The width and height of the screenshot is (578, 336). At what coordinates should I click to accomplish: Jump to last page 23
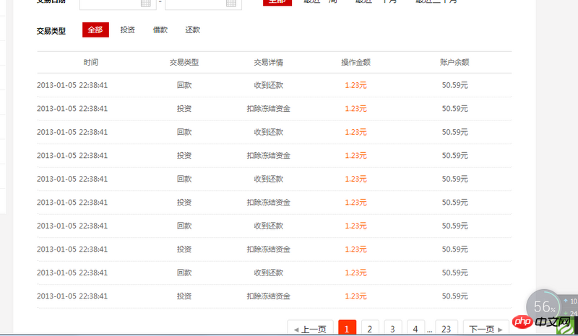tap(447, 328)
